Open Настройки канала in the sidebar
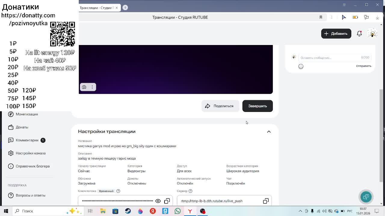Viewport: 385px width, 216px height. pos(27,153)
